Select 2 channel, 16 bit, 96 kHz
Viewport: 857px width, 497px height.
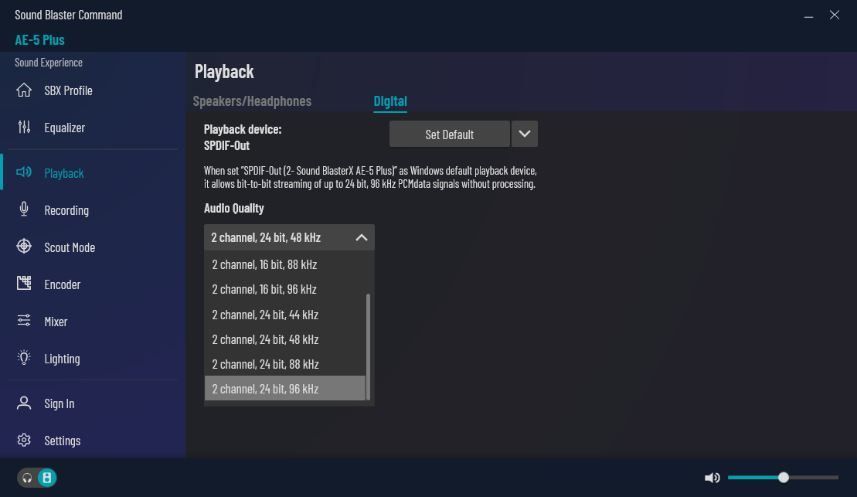click(x=284, y=289)
